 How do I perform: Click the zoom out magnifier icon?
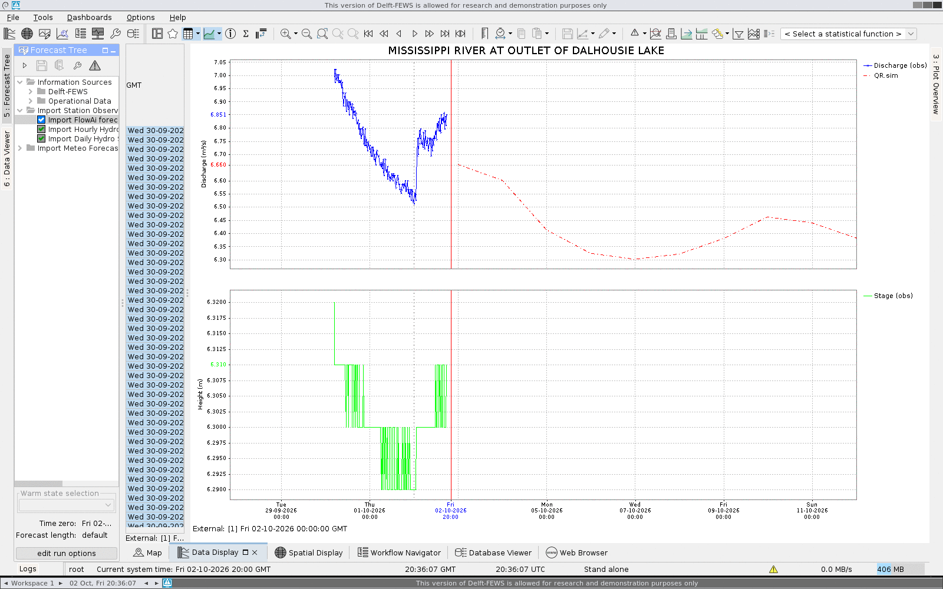306,34
